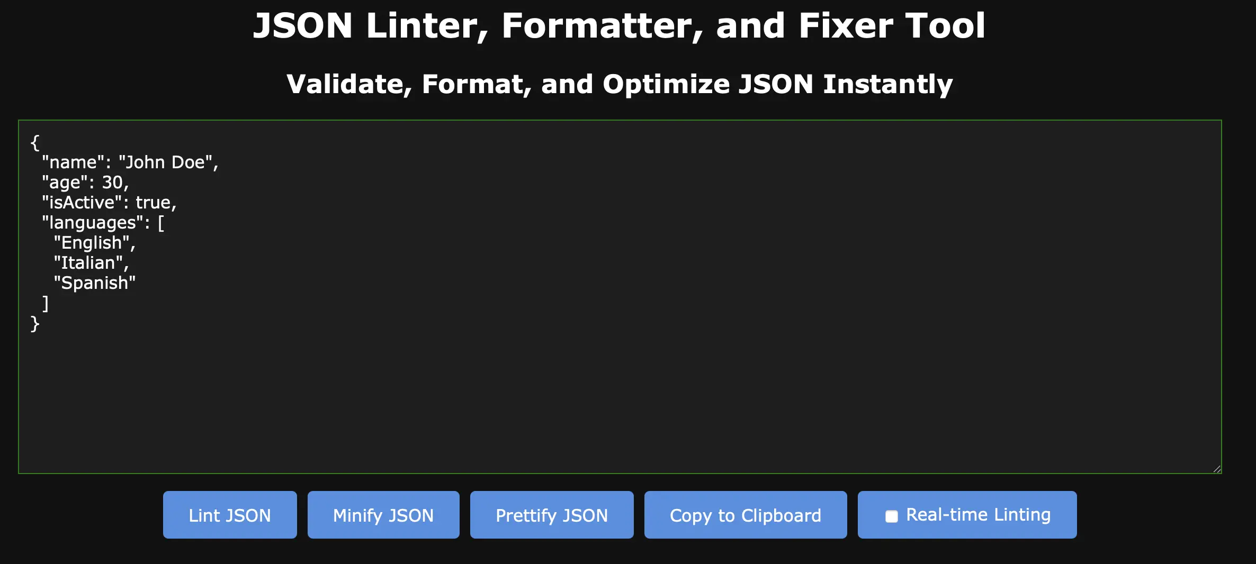
Task: Click the "languages" key in the JSON
Action: coord(93,223)
